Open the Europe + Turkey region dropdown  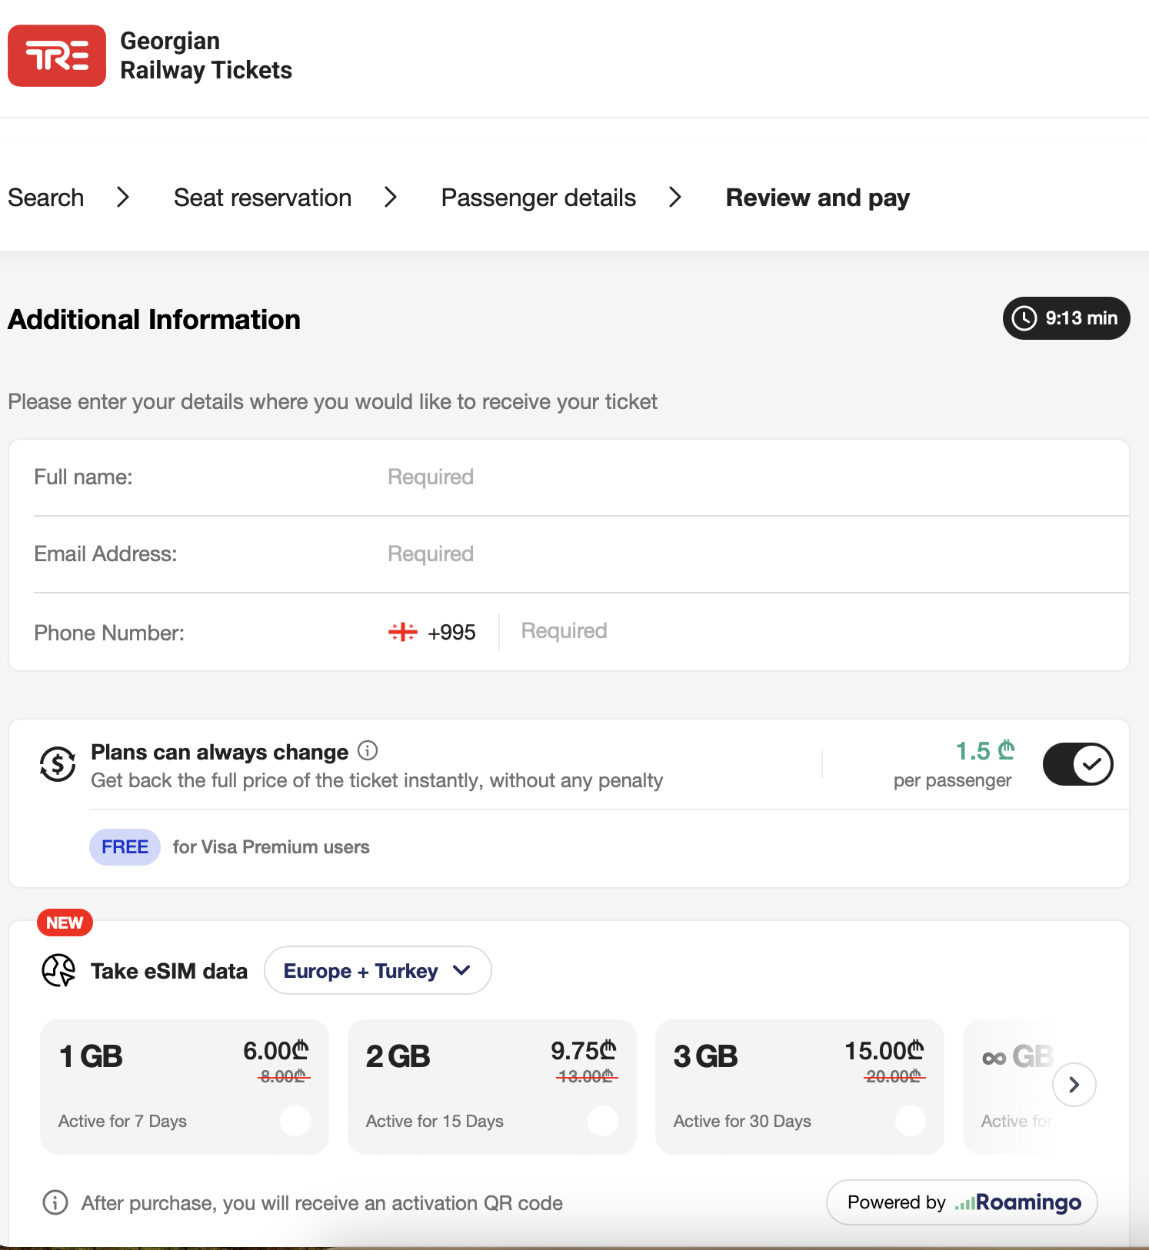377,970
